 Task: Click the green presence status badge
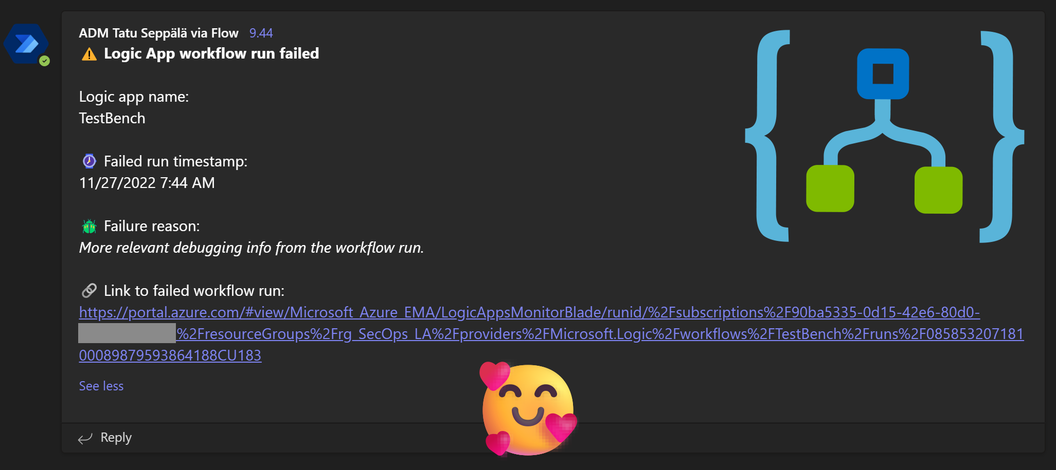[x=45, y=61]
